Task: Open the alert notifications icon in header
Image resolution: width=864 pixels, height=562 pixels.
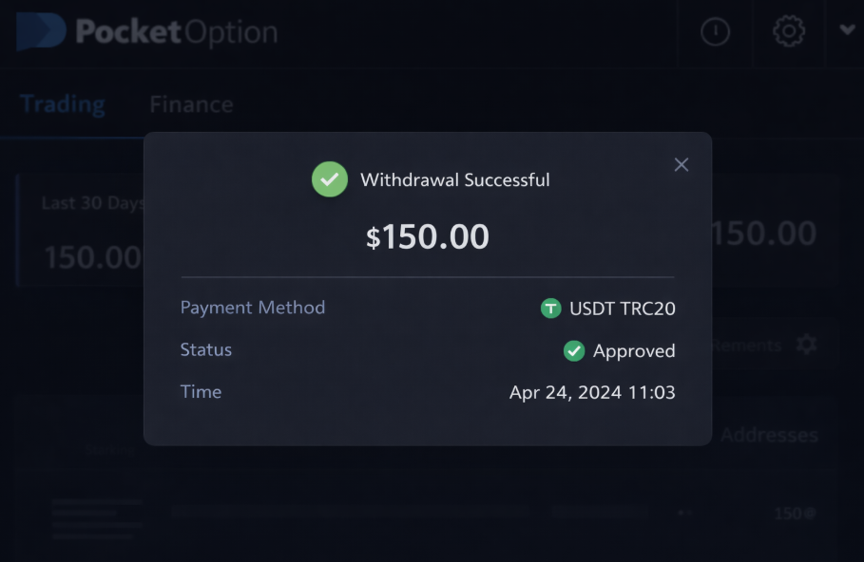Action: tap(715, 32)
